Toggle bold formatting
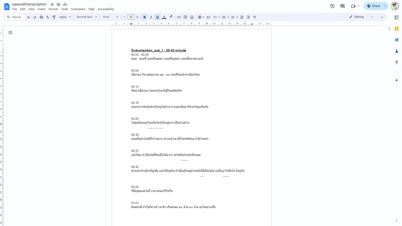The height and width of the screenshot is (226, 402). (x=144, y=17)
